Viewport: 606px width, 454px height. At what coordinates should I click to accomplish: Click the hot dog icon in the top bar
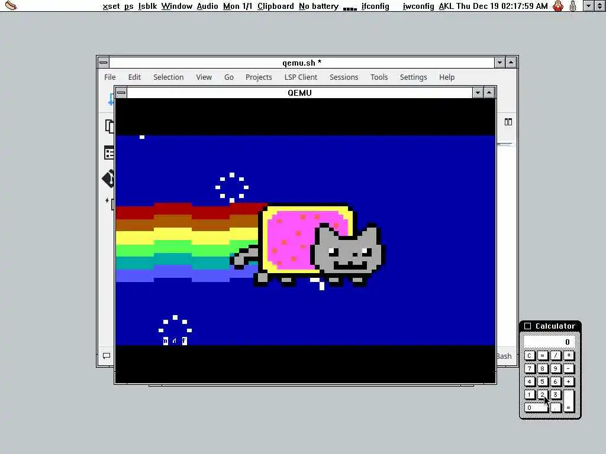pos(11,5)
